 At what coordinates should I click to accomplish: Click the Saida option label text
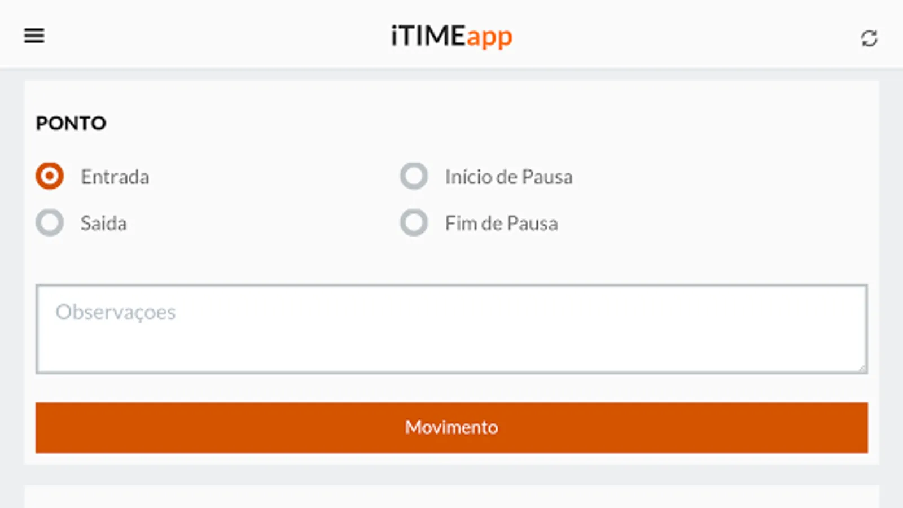[x=103, y=224]
